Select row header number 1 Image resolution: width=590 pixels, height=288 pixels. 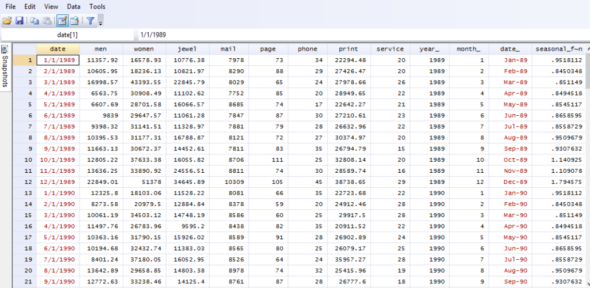click(x=24, y=60)
